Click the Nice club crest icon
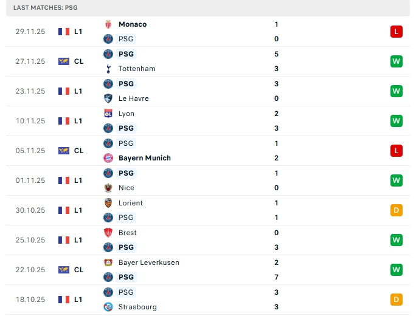Viewport: 416px width, 316px height. (108, 188)
